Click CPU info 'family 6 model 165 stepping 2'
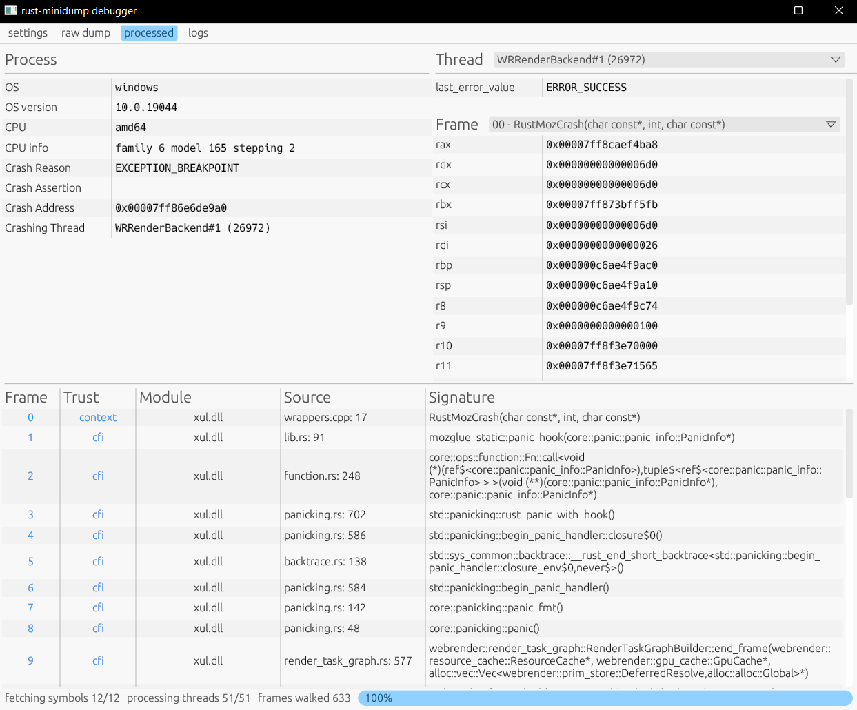 tap(205, 148)
